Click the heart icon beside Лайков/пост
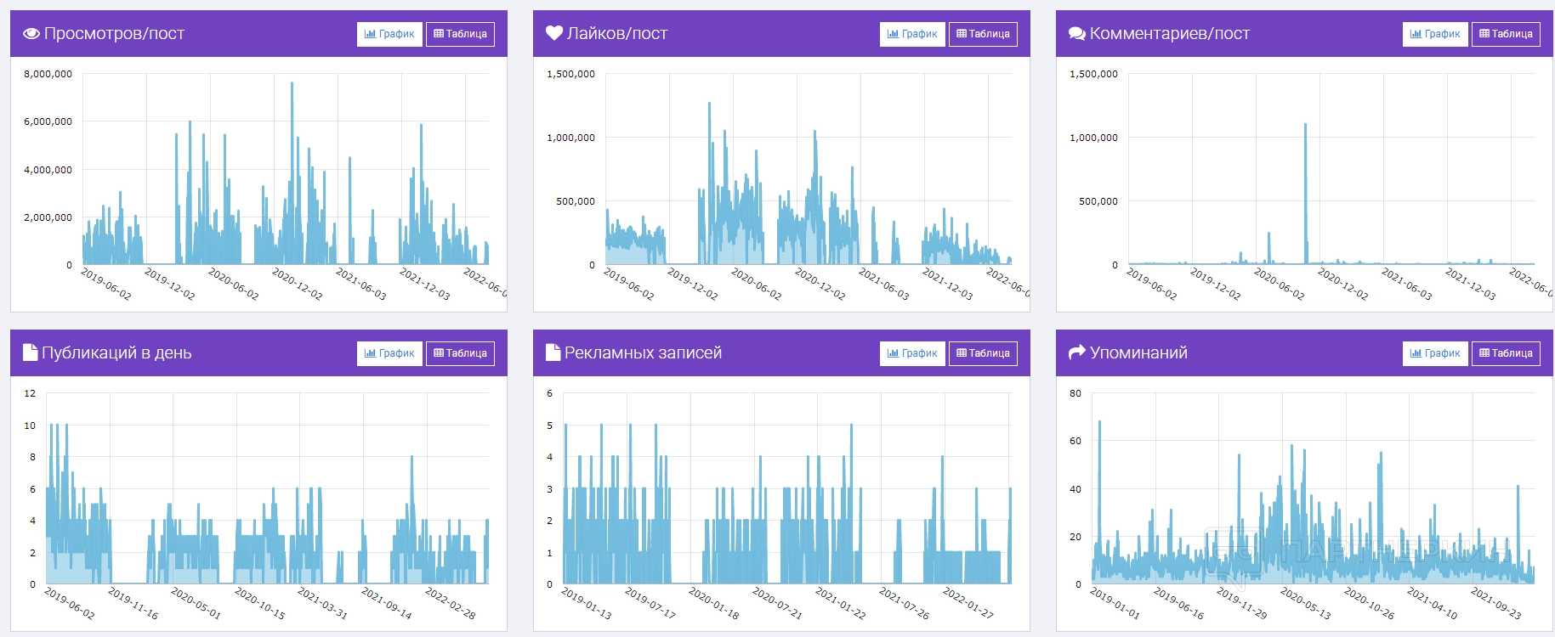 (x=554, y=34)
